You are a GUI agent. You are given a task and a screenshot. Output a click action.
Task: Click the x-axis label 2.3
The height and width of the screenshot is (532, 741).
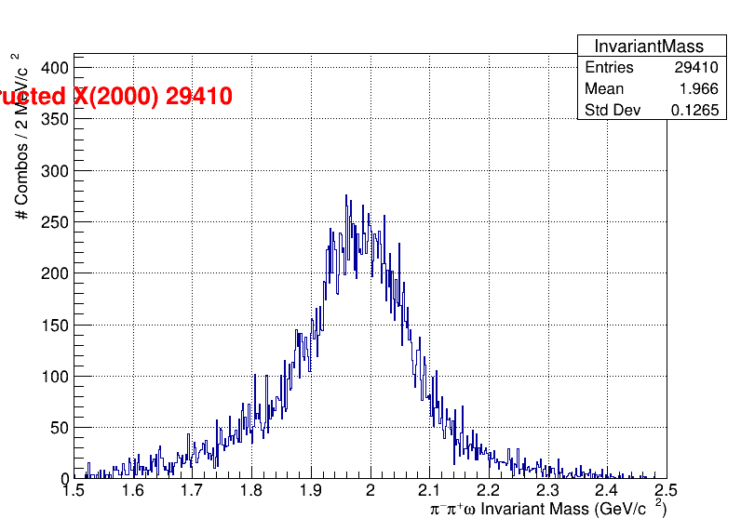click(x=547, y=490)
